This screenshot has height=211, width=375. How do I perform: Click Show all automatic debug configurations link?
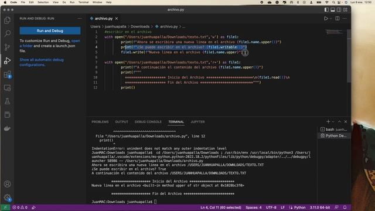point(42,62)
